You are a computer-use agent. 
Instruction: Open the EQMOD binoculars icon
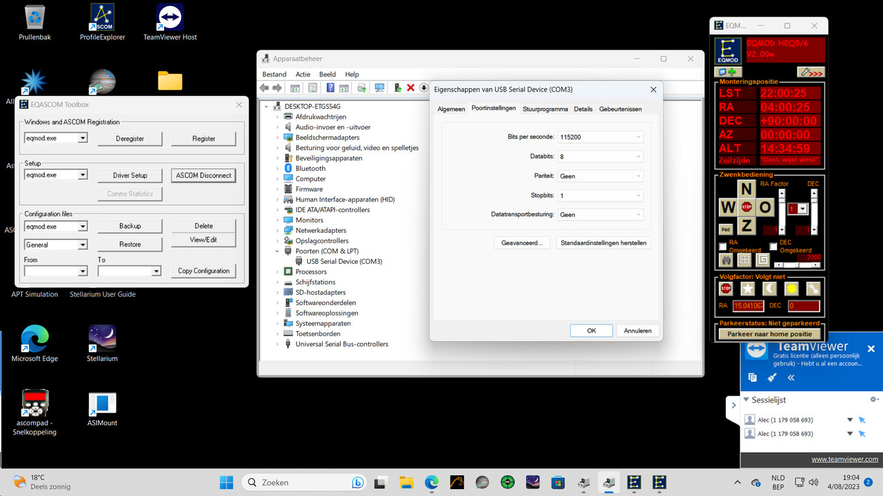[726, 260]
